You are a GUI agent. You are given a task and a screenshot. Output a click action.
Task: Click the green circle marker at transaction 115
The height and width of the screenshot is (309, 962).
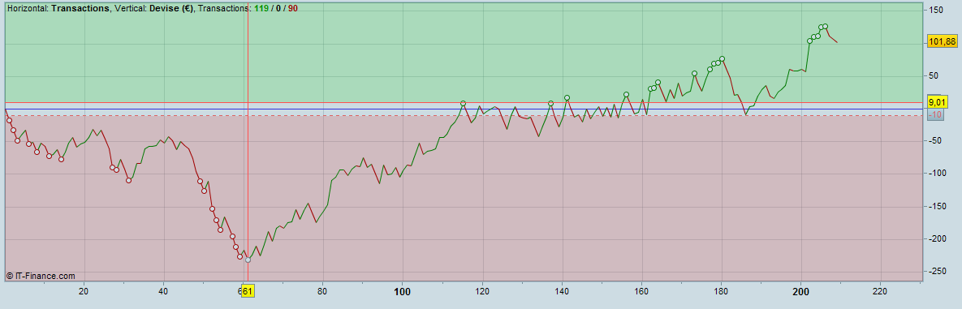tap(464, 104)
